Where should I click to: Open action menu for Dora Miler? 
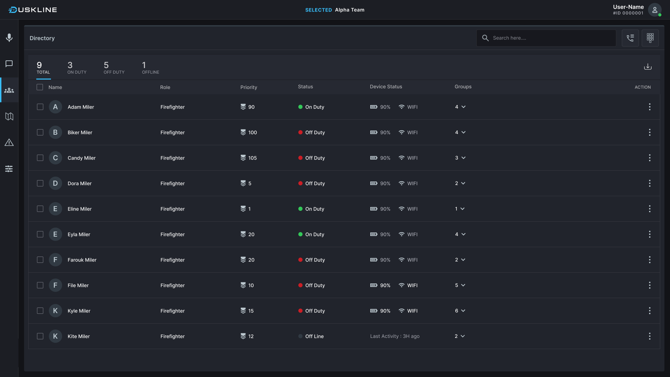tap(649, 183)
